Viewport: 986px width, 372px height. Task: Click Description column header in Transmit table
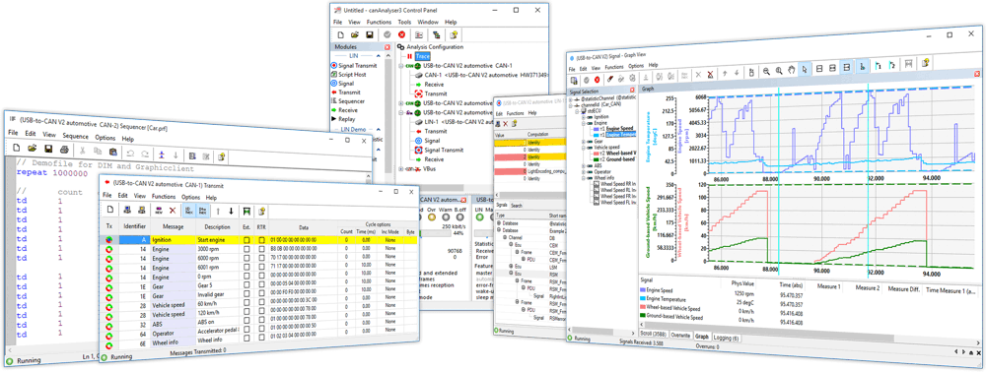(217, 227)
